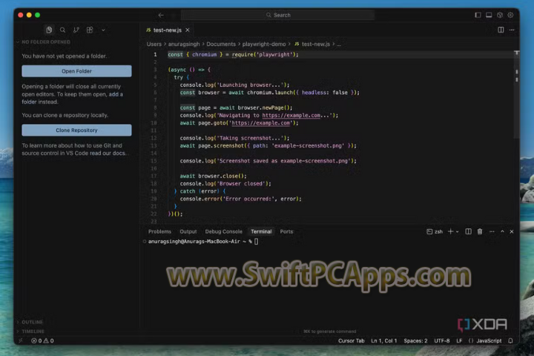534x356 pixels.
Task: Create a new terminal with plus icon
Action: click(x=450, y=231)
